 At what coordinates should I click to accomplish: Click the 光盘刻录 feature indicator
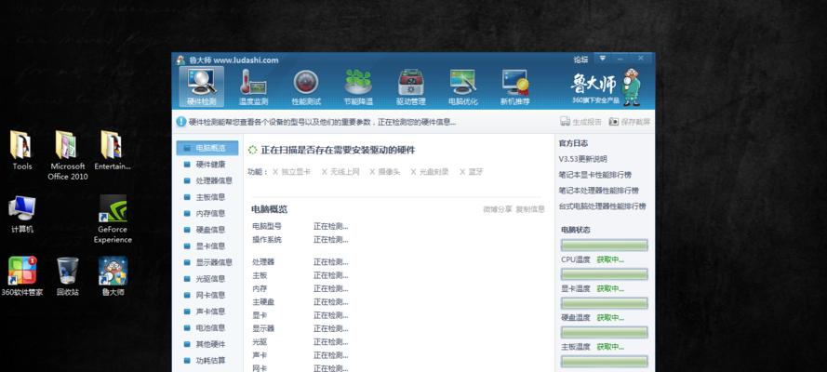(430, 172)
